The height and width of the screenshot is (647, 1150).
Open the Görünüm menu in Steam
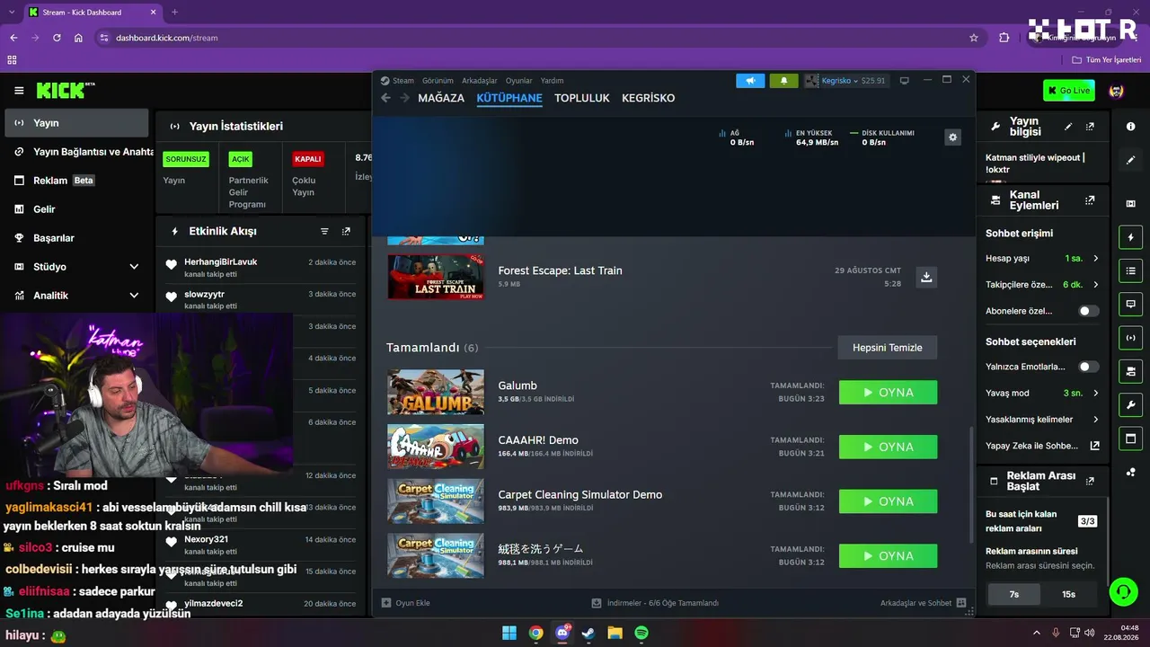(438, 81)
